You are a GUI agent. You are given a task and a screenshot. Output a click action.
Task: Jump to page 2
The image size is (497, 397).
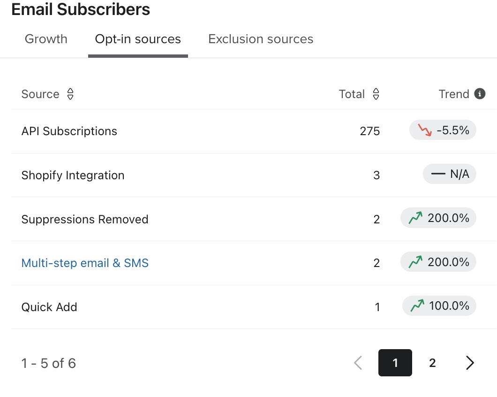[x=432, y=363]
